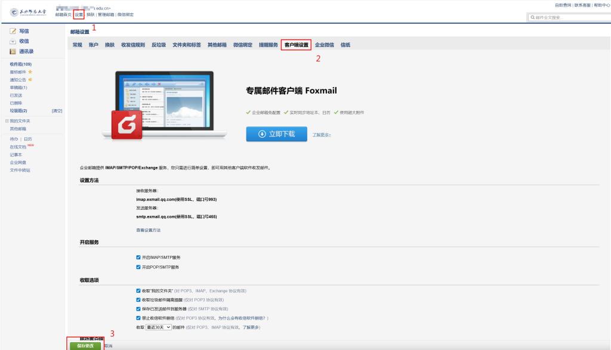The height and width of the screenshot is (350, 611).
Task: Open 日历 in the sidebar
Action: click(27, 139)
